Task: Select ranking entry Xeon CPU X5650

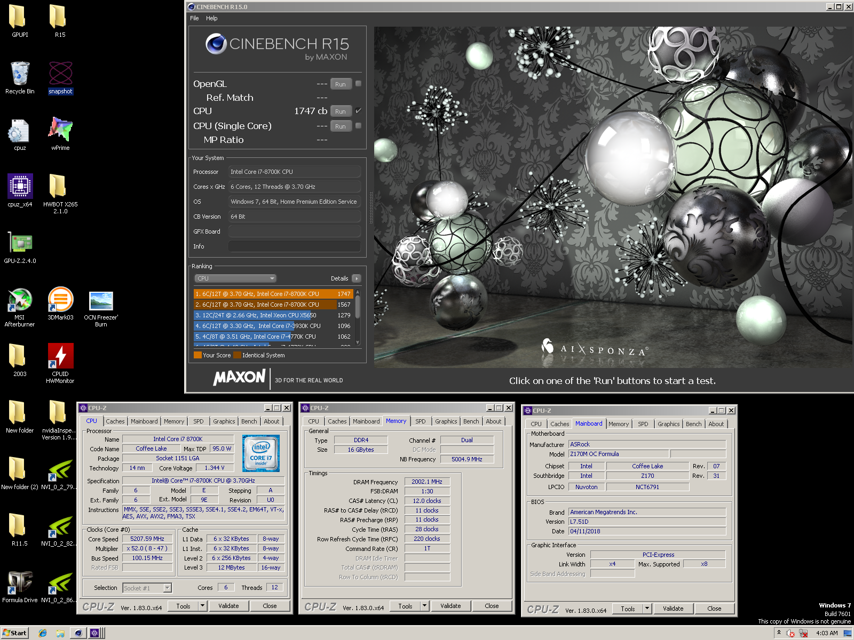Action: pyautogui.click(x=272, y=315)
